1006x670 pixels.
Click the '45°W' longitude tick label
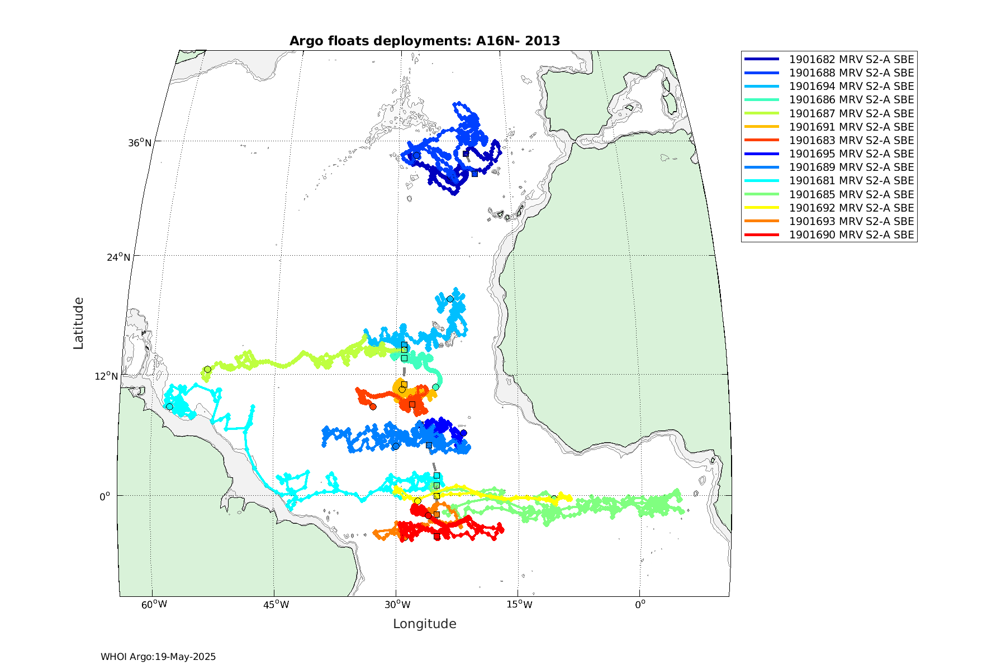tap(276, 604)
